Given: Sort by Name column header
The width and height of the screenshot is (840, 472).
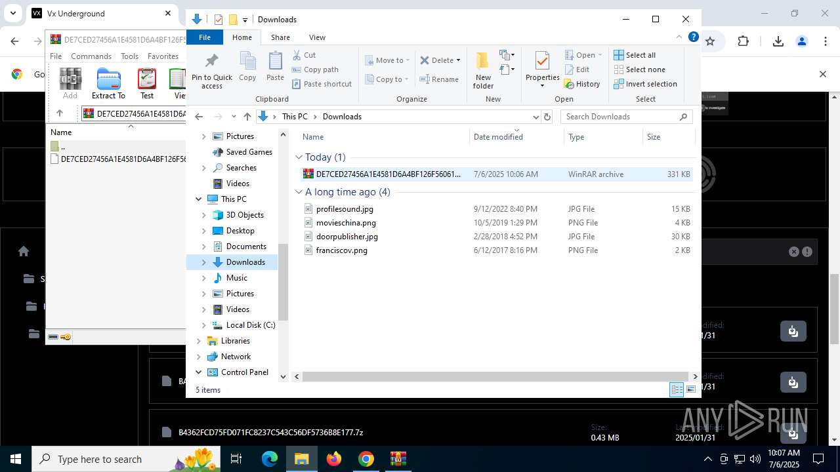Looking at the screenshot, I should pyautogui.click(x=385, y=137).
